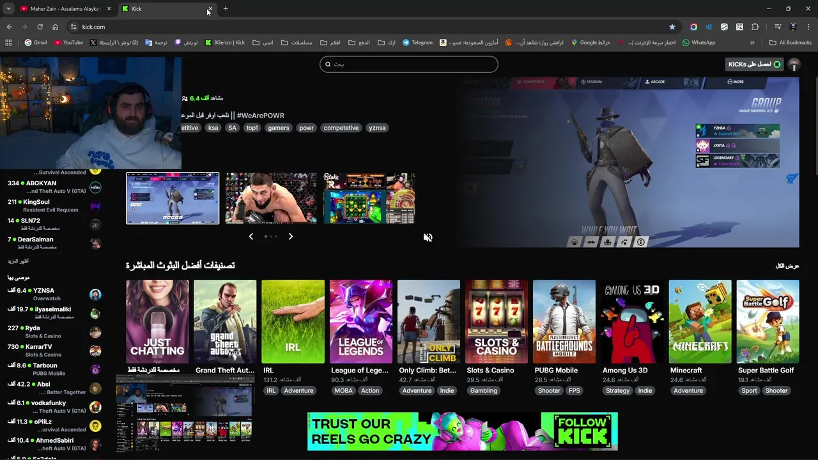Viewport: 818px width, 460px height.
Task: Show previous featured stream with left arrow
Action: 251,236
